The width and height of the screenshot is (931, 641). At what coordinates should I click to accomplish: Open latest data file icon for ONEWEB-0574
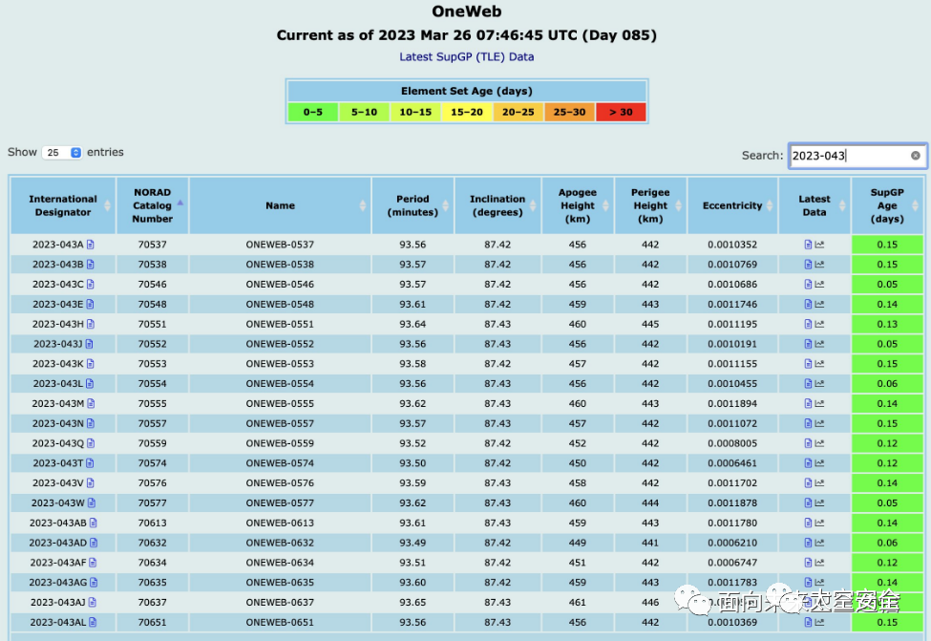808,463
